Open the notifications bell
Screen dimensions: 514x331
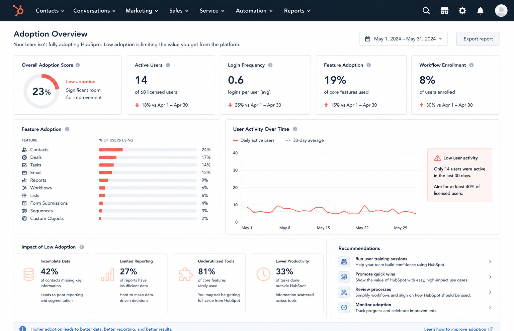pyautogui.click(x=480, y=11)
